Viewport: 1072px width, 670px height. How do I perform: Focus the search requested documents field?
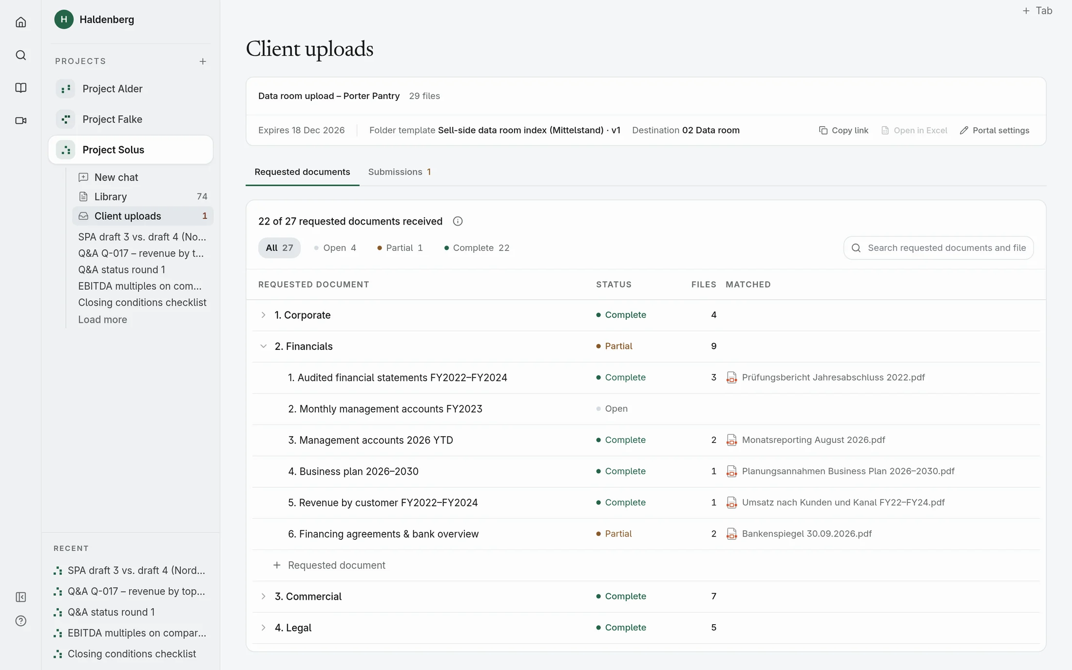coord(938,248)
